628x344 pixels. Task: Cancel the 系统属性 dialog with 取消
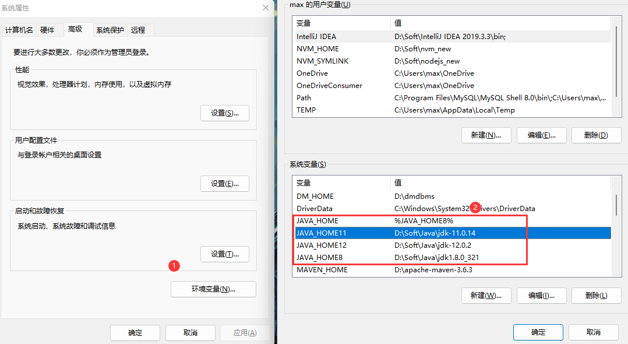click(x=190, y=333)
